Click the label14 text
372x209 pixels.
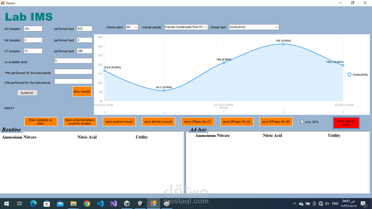pos(9,108)
